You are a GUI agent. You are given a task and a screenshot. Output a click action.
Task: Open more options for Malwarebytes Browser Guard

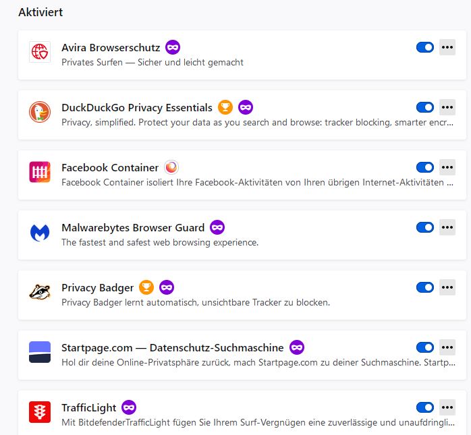tap(447, 227)
